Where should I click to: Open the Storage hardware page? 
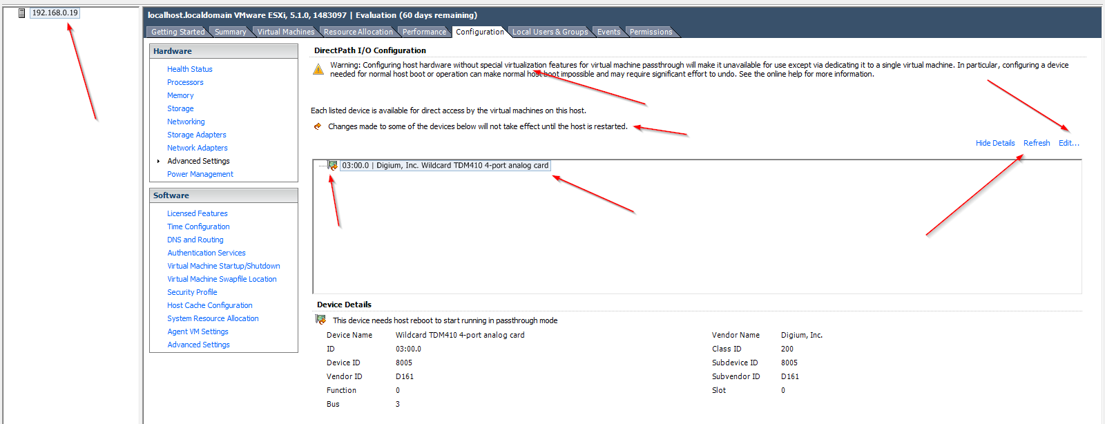180,108
